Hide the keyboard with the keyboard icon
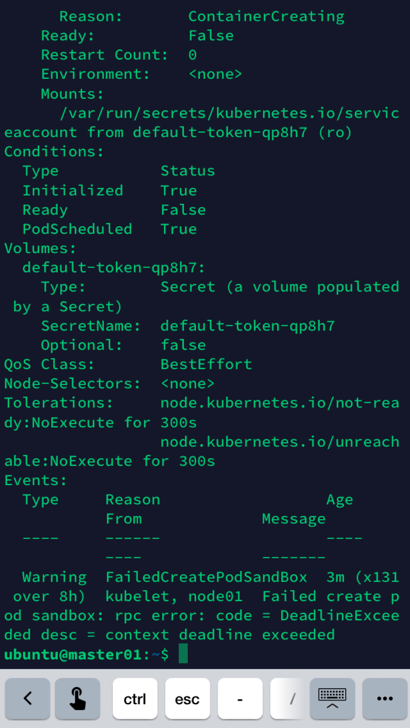410x728 pixels. [332, 698]
